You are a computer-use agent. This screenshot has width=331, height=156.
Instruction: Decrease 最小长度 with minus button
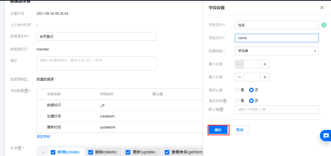pyautogui.click(x=239, y=64)
